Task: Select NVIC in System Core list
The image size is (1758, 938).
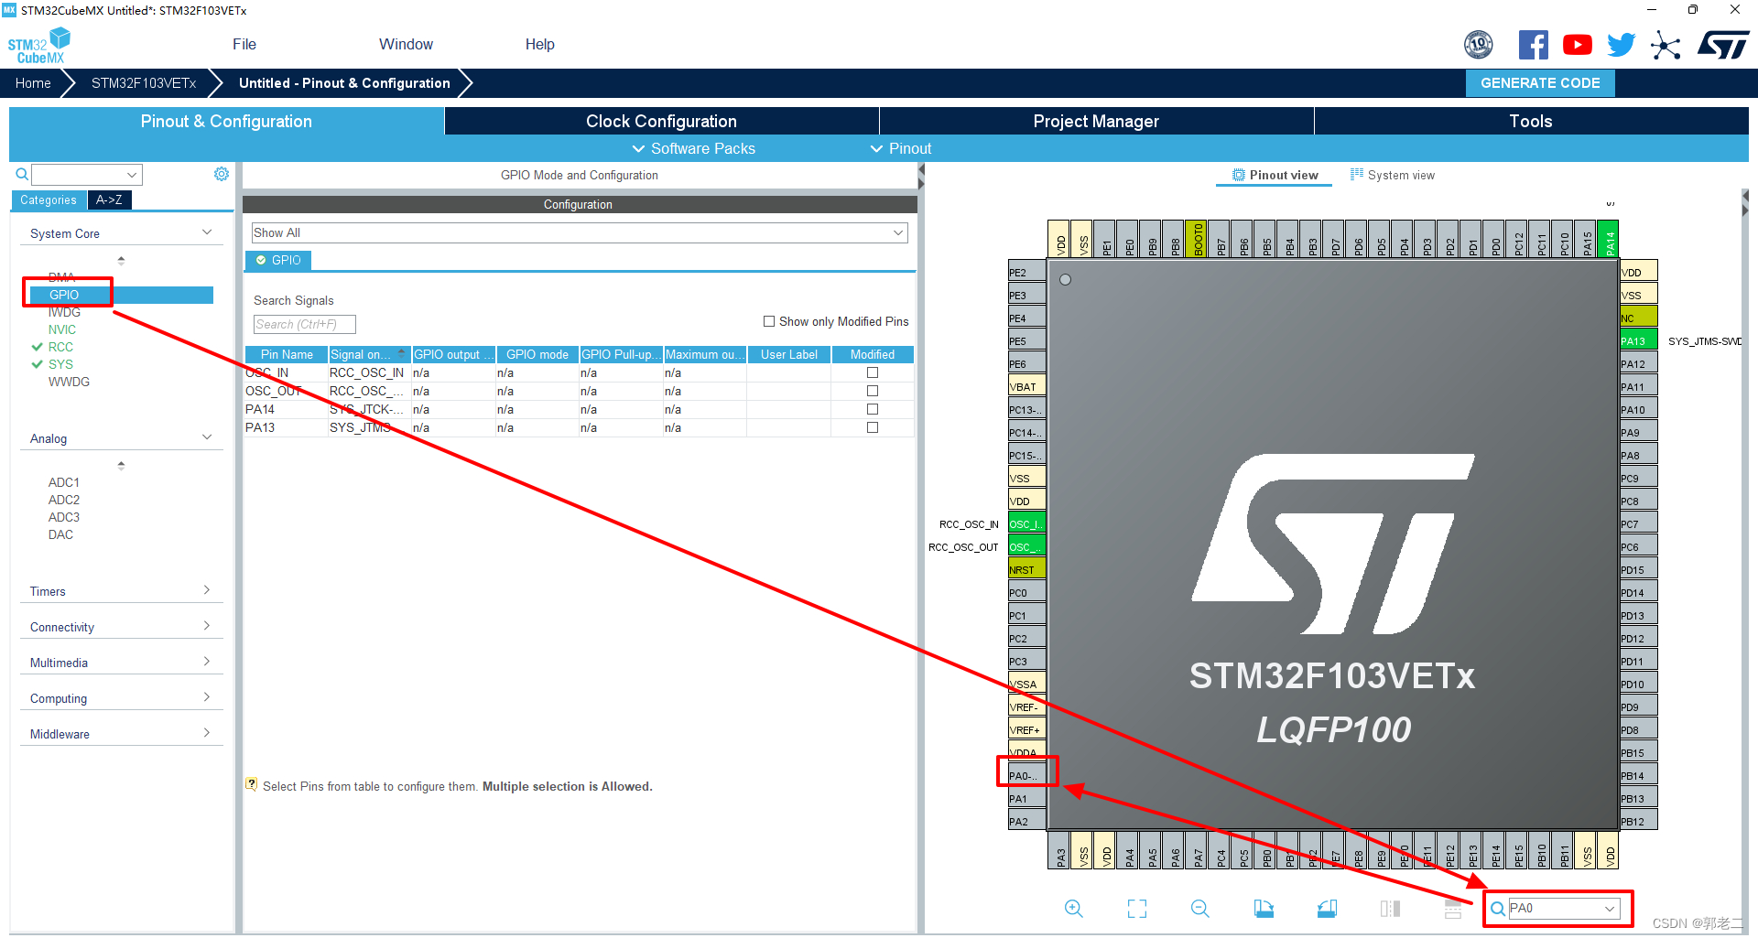Action: (61, 329)
